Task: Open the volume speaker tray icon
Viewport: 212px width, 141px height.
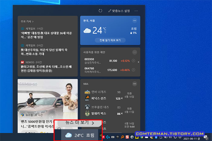Action: 170,137
